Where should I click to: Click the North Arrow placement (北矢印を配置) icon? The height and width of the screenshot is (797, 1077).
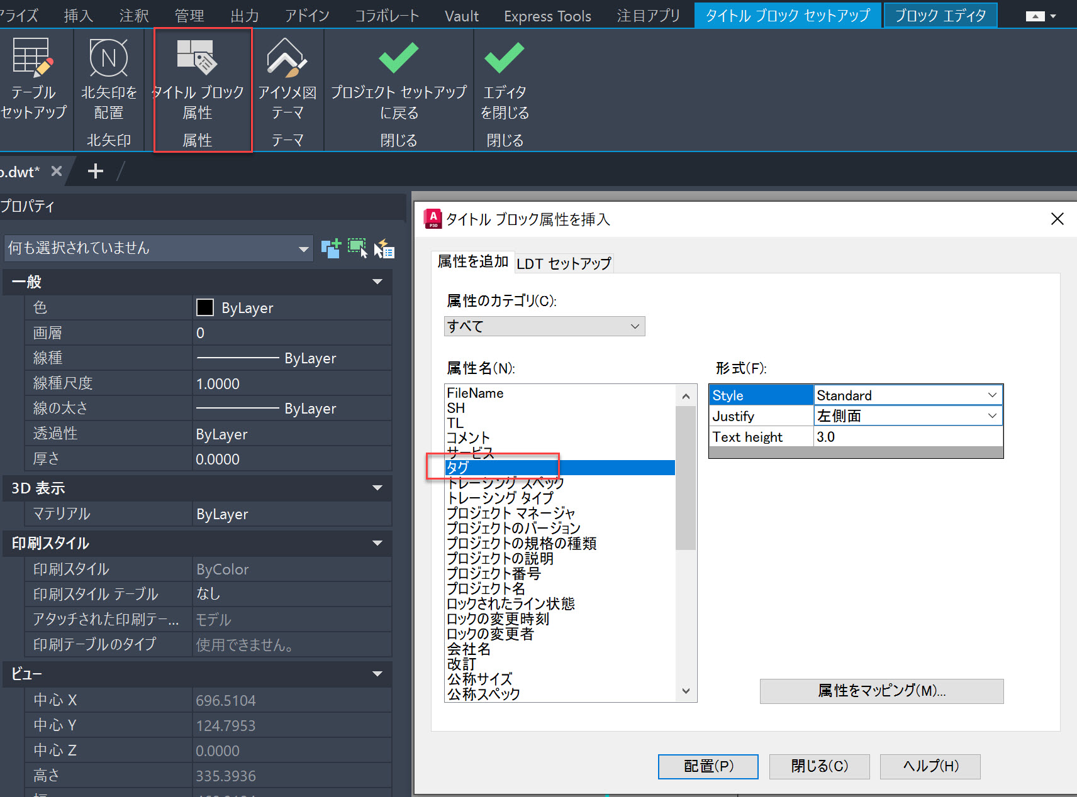point(109,79)
